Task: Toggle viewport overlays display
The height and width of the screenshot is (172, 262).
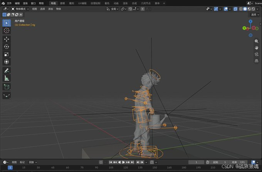Action: 225,9
